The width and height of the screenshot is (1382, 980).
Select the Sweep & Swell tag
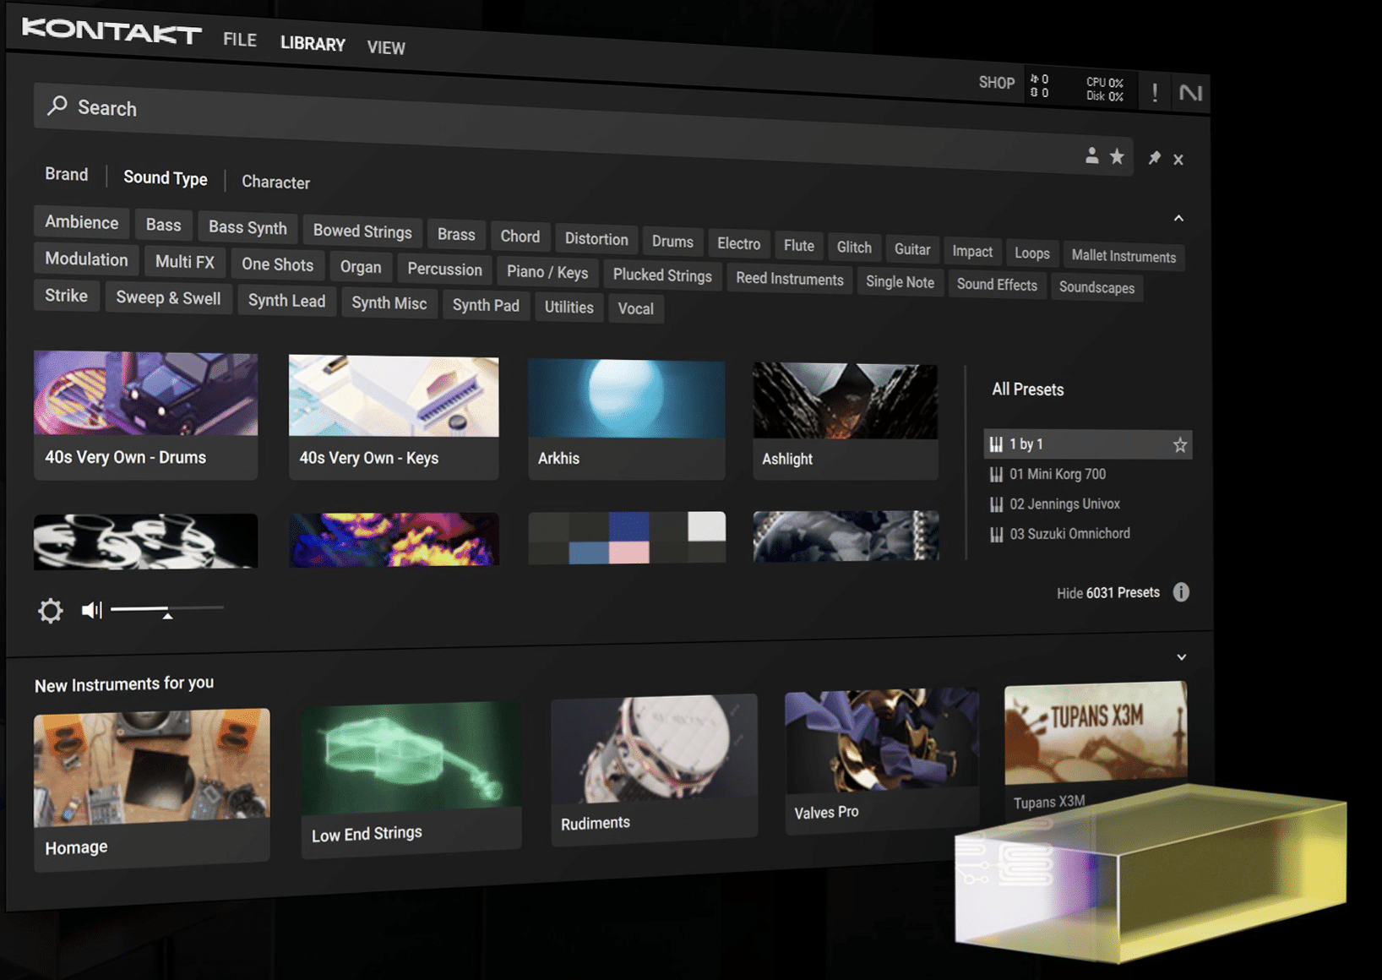tap(168, 298)
